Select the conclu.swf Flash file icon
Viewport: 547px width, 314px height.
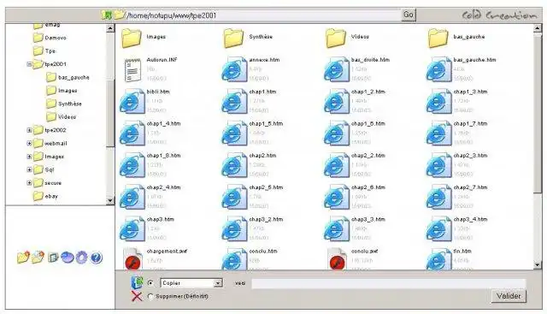coord(337,258)
